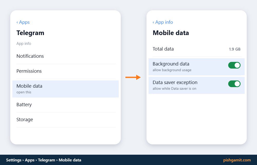Go back to Apps from Telegram
The image size is (257, 165).
click(x=23, y=22)
